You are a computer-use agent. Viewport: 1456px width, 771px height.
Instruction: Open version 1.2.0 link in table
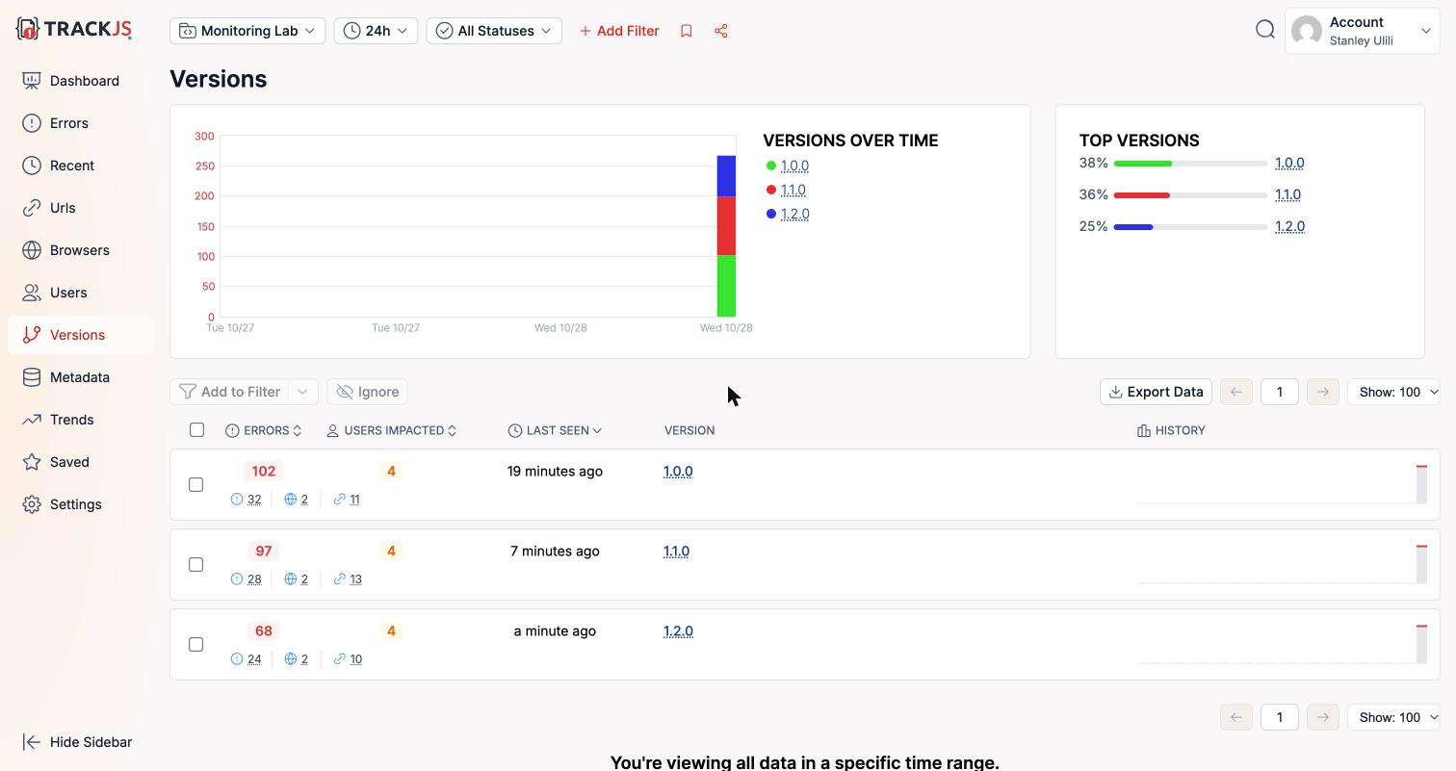click(678, 631)
